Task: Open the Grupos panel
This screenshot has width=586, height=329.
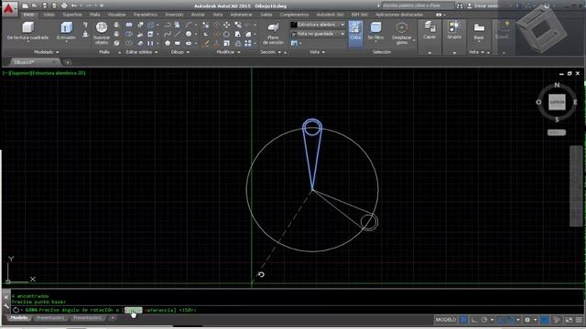Action: click(454, 30)
